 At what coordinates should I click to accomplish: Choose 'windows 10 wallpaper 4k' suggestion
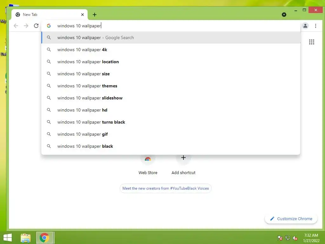[171, 50]
